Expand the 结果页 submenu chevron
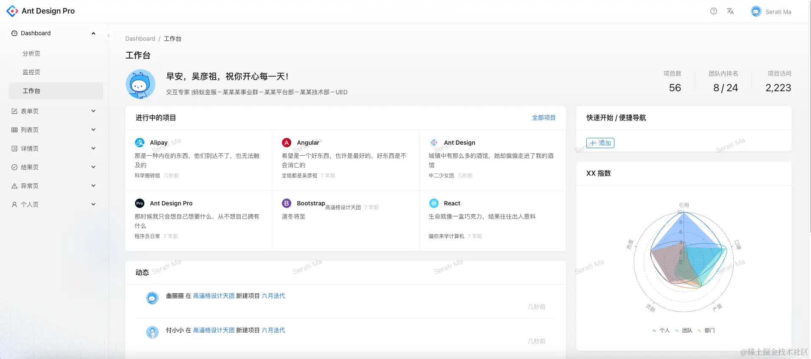 tap(93, 167)
